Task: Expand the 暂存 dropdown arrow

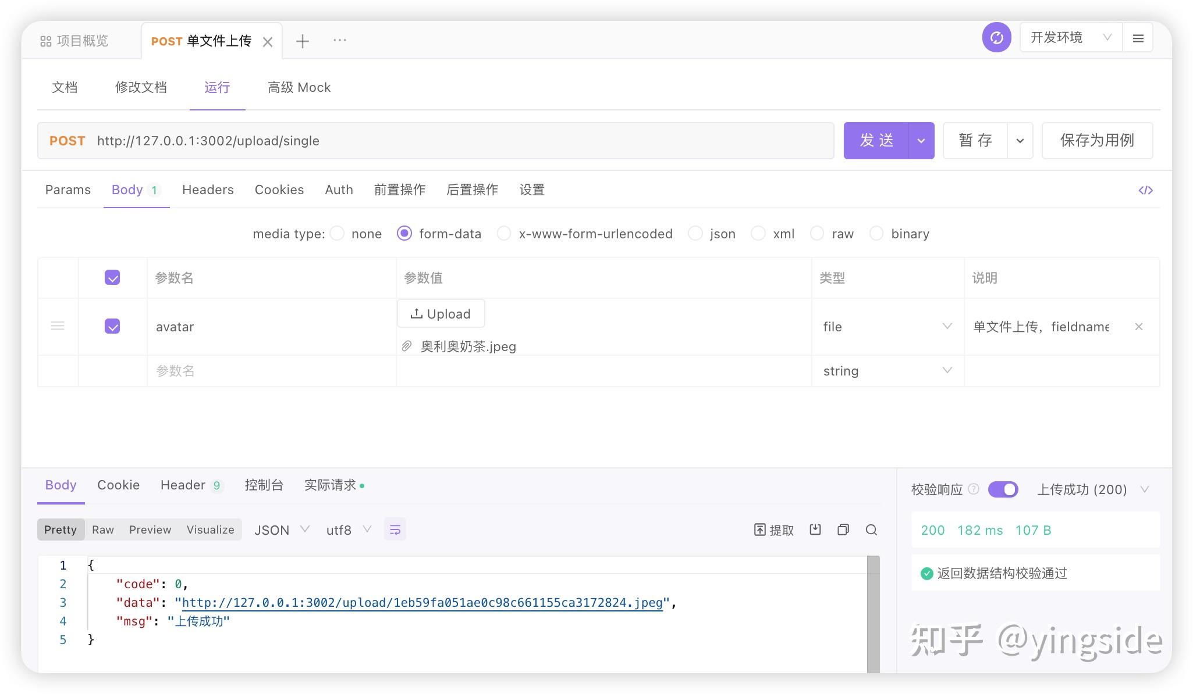Action: point(1020,141)
